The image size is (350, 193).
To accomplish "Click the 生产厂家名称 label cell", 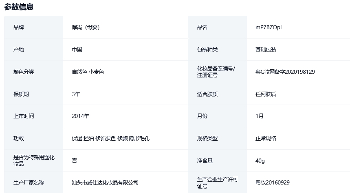I will (x=29, y=182).
